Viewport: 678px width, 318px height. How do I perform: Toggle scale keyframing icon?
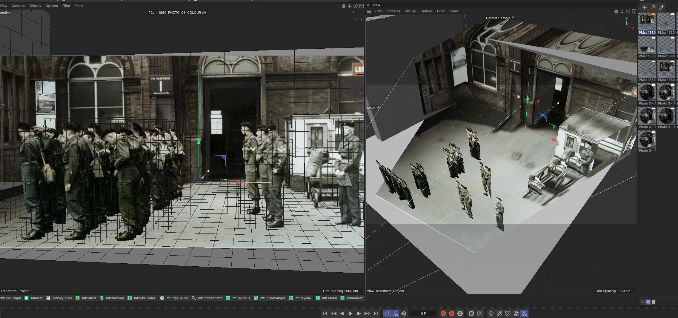(508, 314)
